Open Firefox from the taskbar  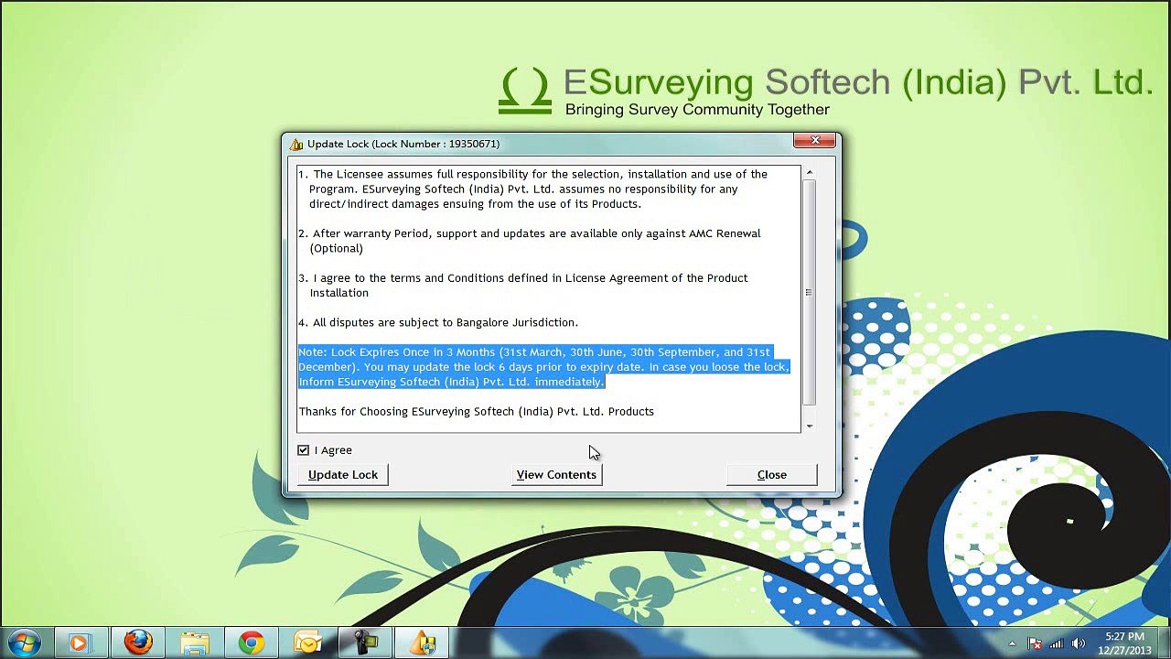(138, 643)
